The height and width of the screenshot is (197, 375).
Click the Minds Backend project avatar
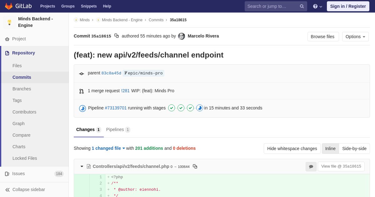tap(9, 22)
